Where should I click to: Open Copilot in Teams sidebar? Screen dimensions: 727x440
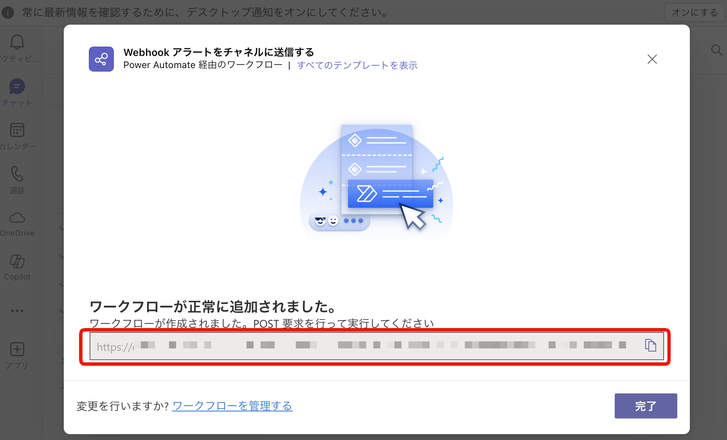pyautogui.click(x=17, y=268)
